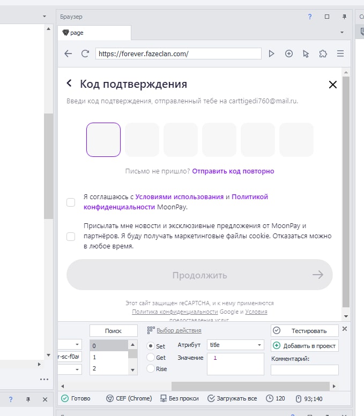Click the bottom horizontal scrollbar thumb
This screenshot has width=364, height=416.
click(x=250, y=387)
